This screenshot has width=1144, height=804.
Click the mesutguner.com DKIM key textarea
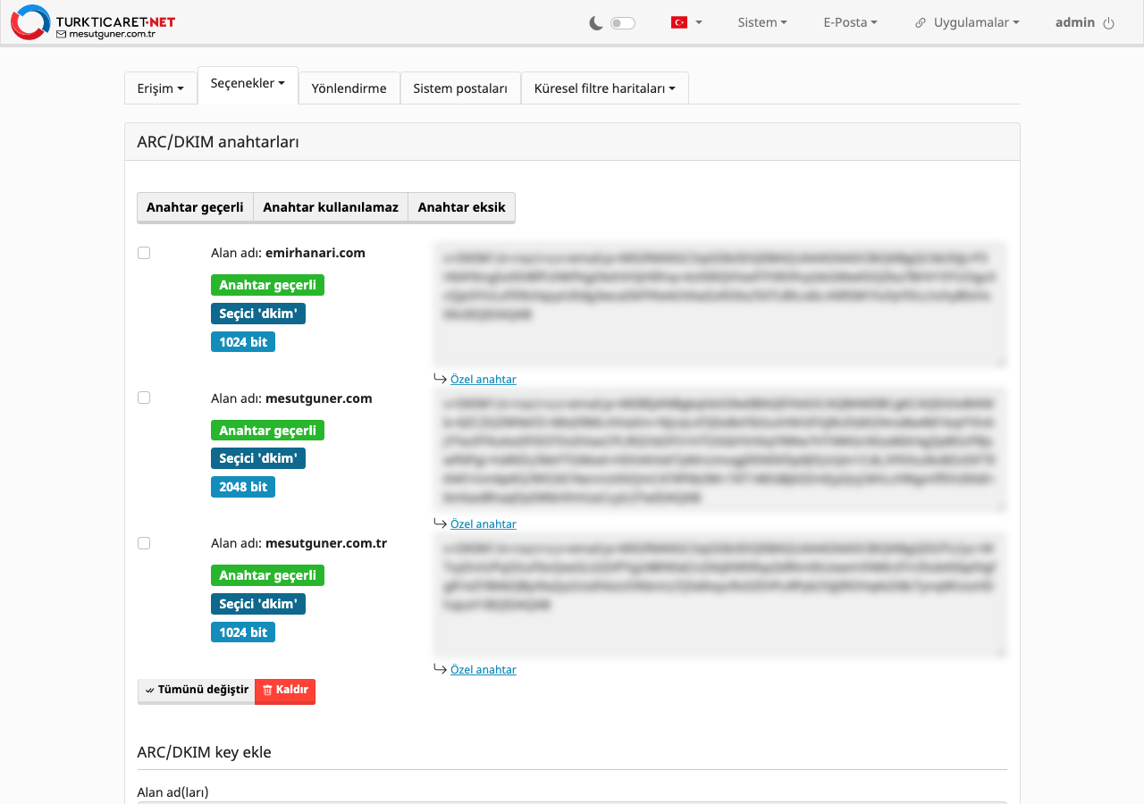click(719, 449)
